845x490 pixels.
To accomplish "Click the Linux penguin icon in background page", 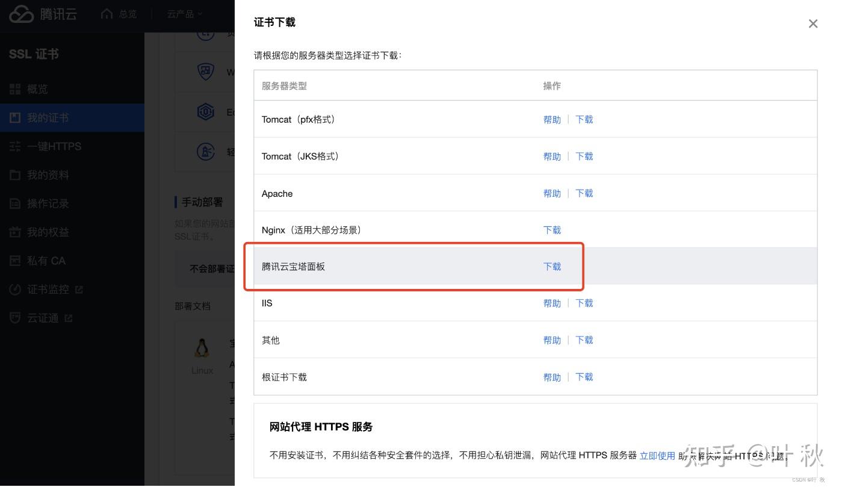I will (202, 349).
